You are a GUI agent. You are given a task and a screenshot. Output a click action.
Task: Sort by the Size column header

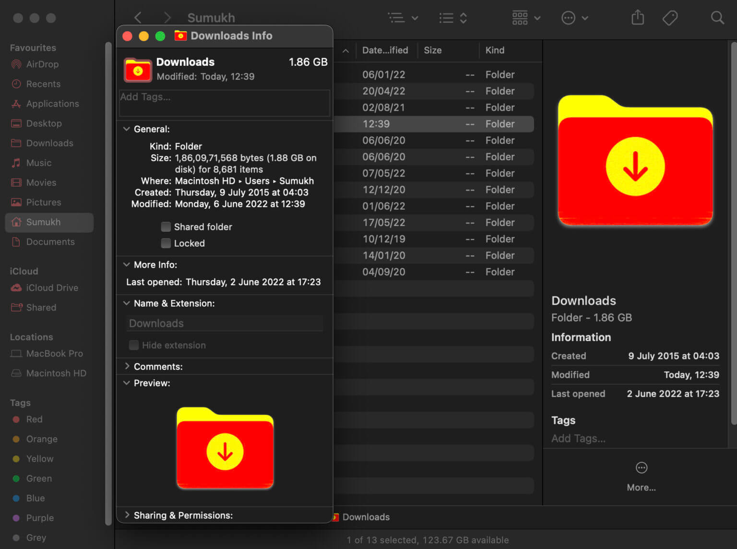pyautogui.click(x=432, y=50)
